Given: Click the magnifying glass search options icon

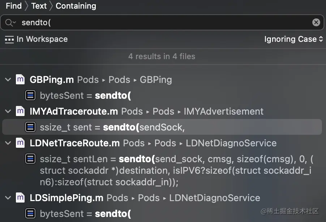Looking at the screenshot, I should pos(10,23).
